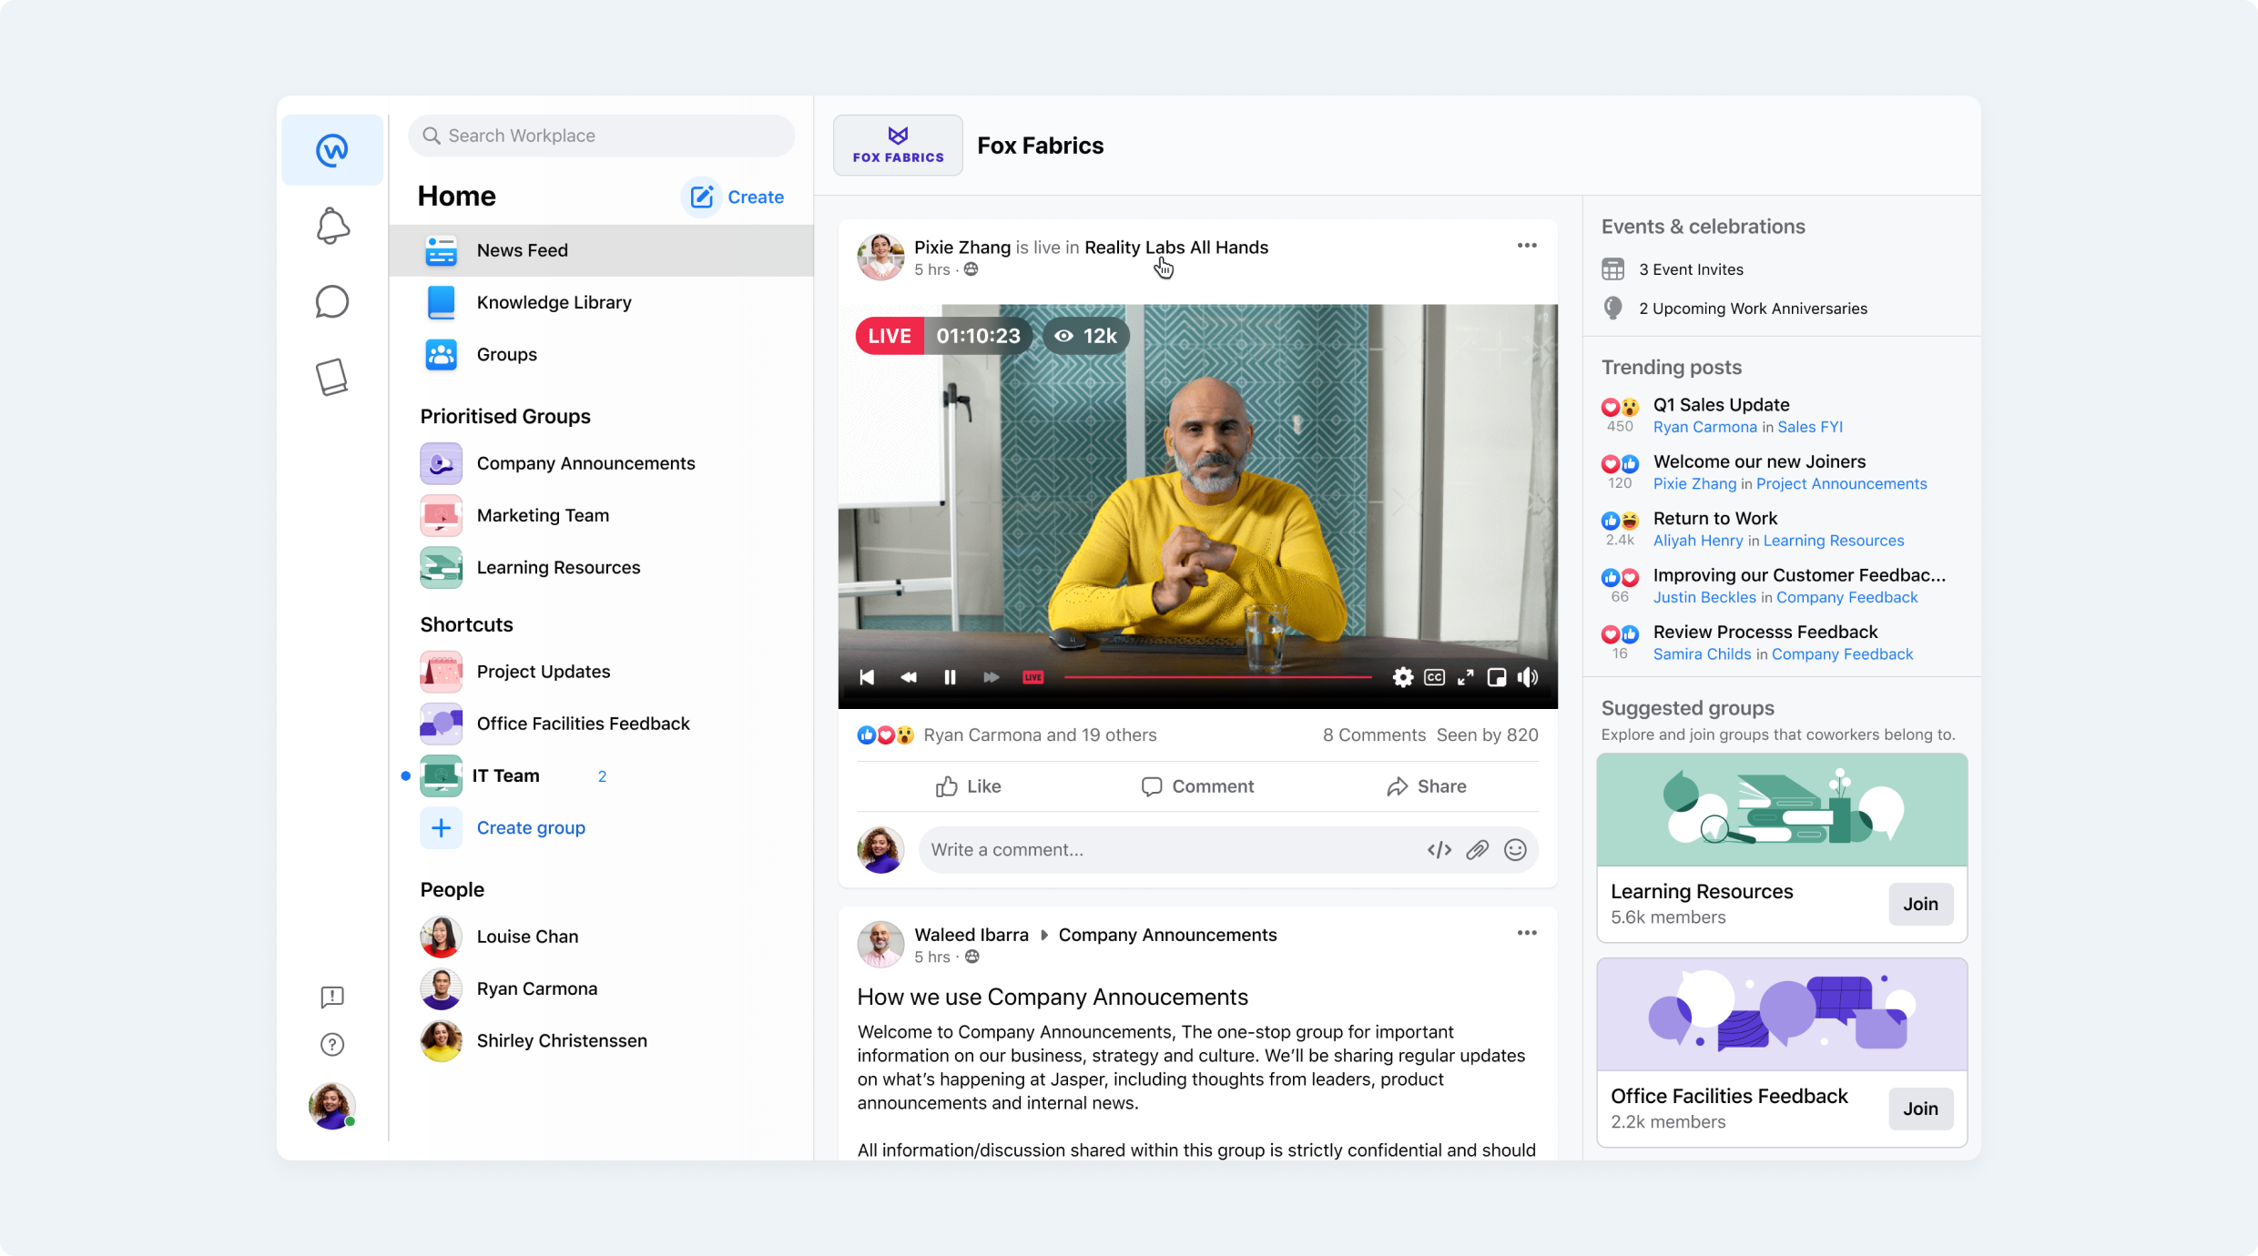Click the attachment paperclip icon
The image size is (2258, 1256).
click(1477, 849)
